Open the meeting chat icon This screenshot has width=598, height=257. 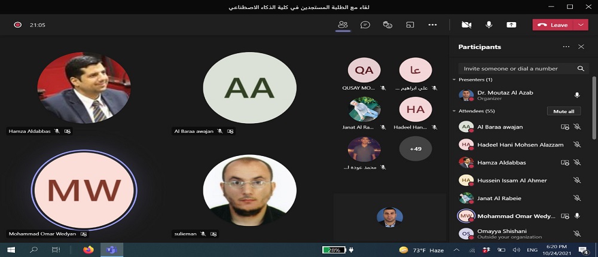[x=365, y=25]
